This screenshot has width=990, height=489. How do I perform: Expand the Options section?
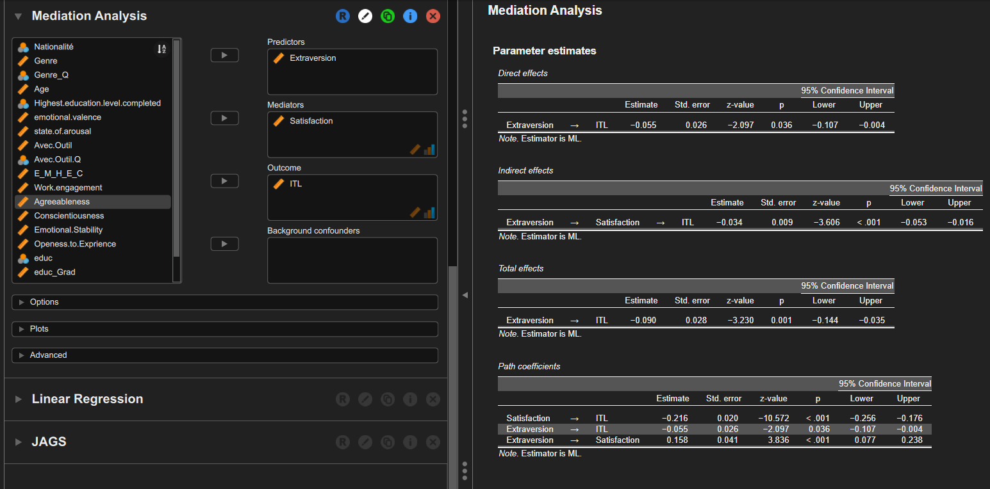coord(225,302)
